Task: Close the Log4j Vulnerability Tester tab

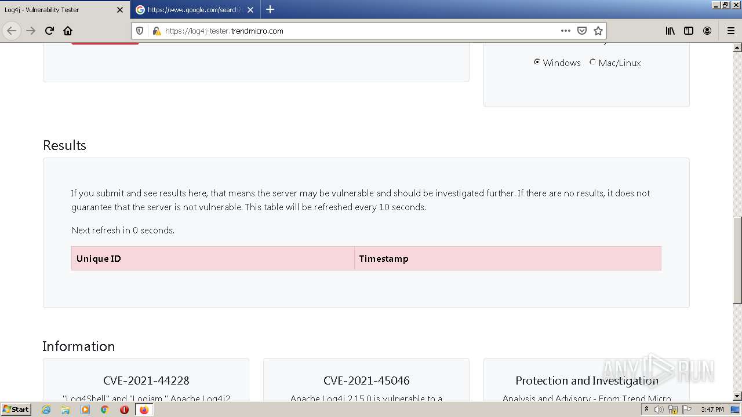Action: pyautogui.click(x=120, y=10)
